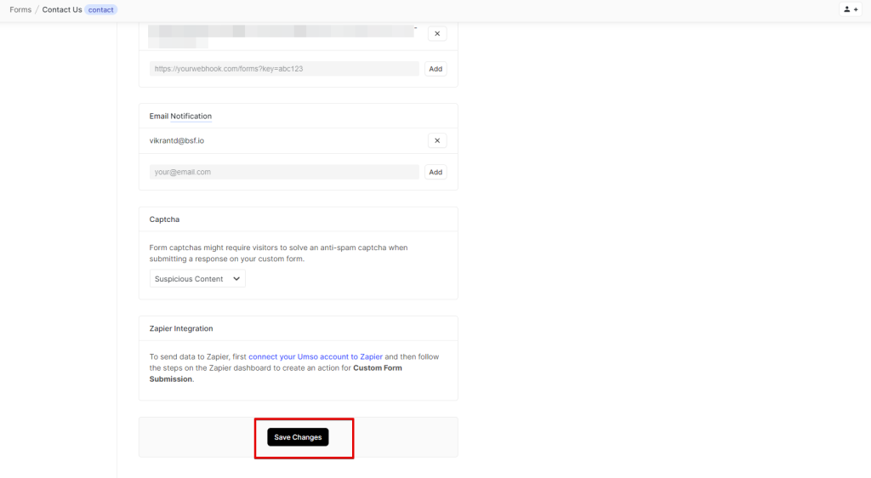Open the Suspicious Content captcha dropdown
The height and width of the screenshot is (478, 871).
[197, 279]
